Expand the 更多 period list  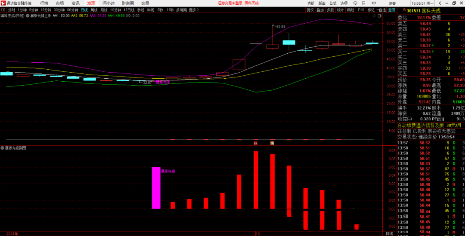pyautogui.click(x=193, y=9)
